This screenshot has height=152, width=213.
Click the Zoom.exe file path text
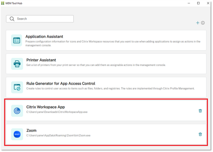(58, 135)
